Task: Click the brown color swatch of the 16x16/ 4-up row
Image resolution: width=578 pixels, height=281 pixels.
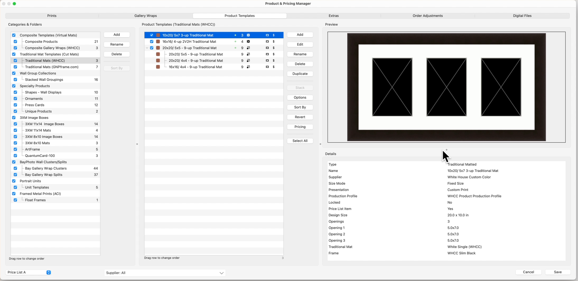Action: [158, 41]
